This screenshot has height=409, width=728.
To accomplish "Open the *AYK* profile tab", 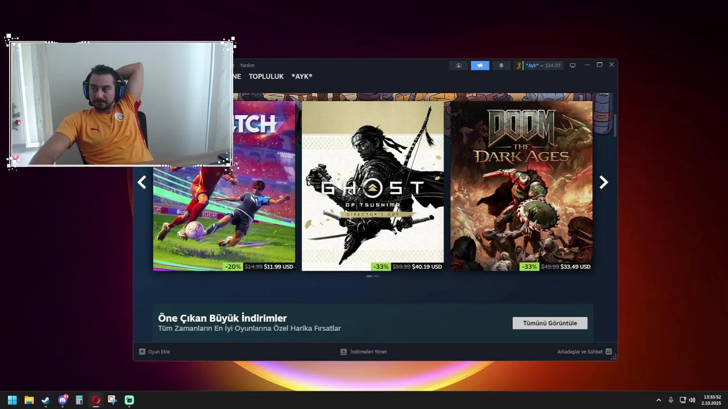I will point(302,76).
